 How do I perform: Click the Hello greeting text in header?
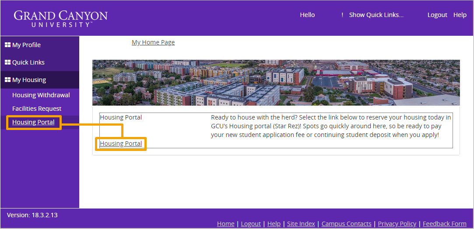[307, 15]
